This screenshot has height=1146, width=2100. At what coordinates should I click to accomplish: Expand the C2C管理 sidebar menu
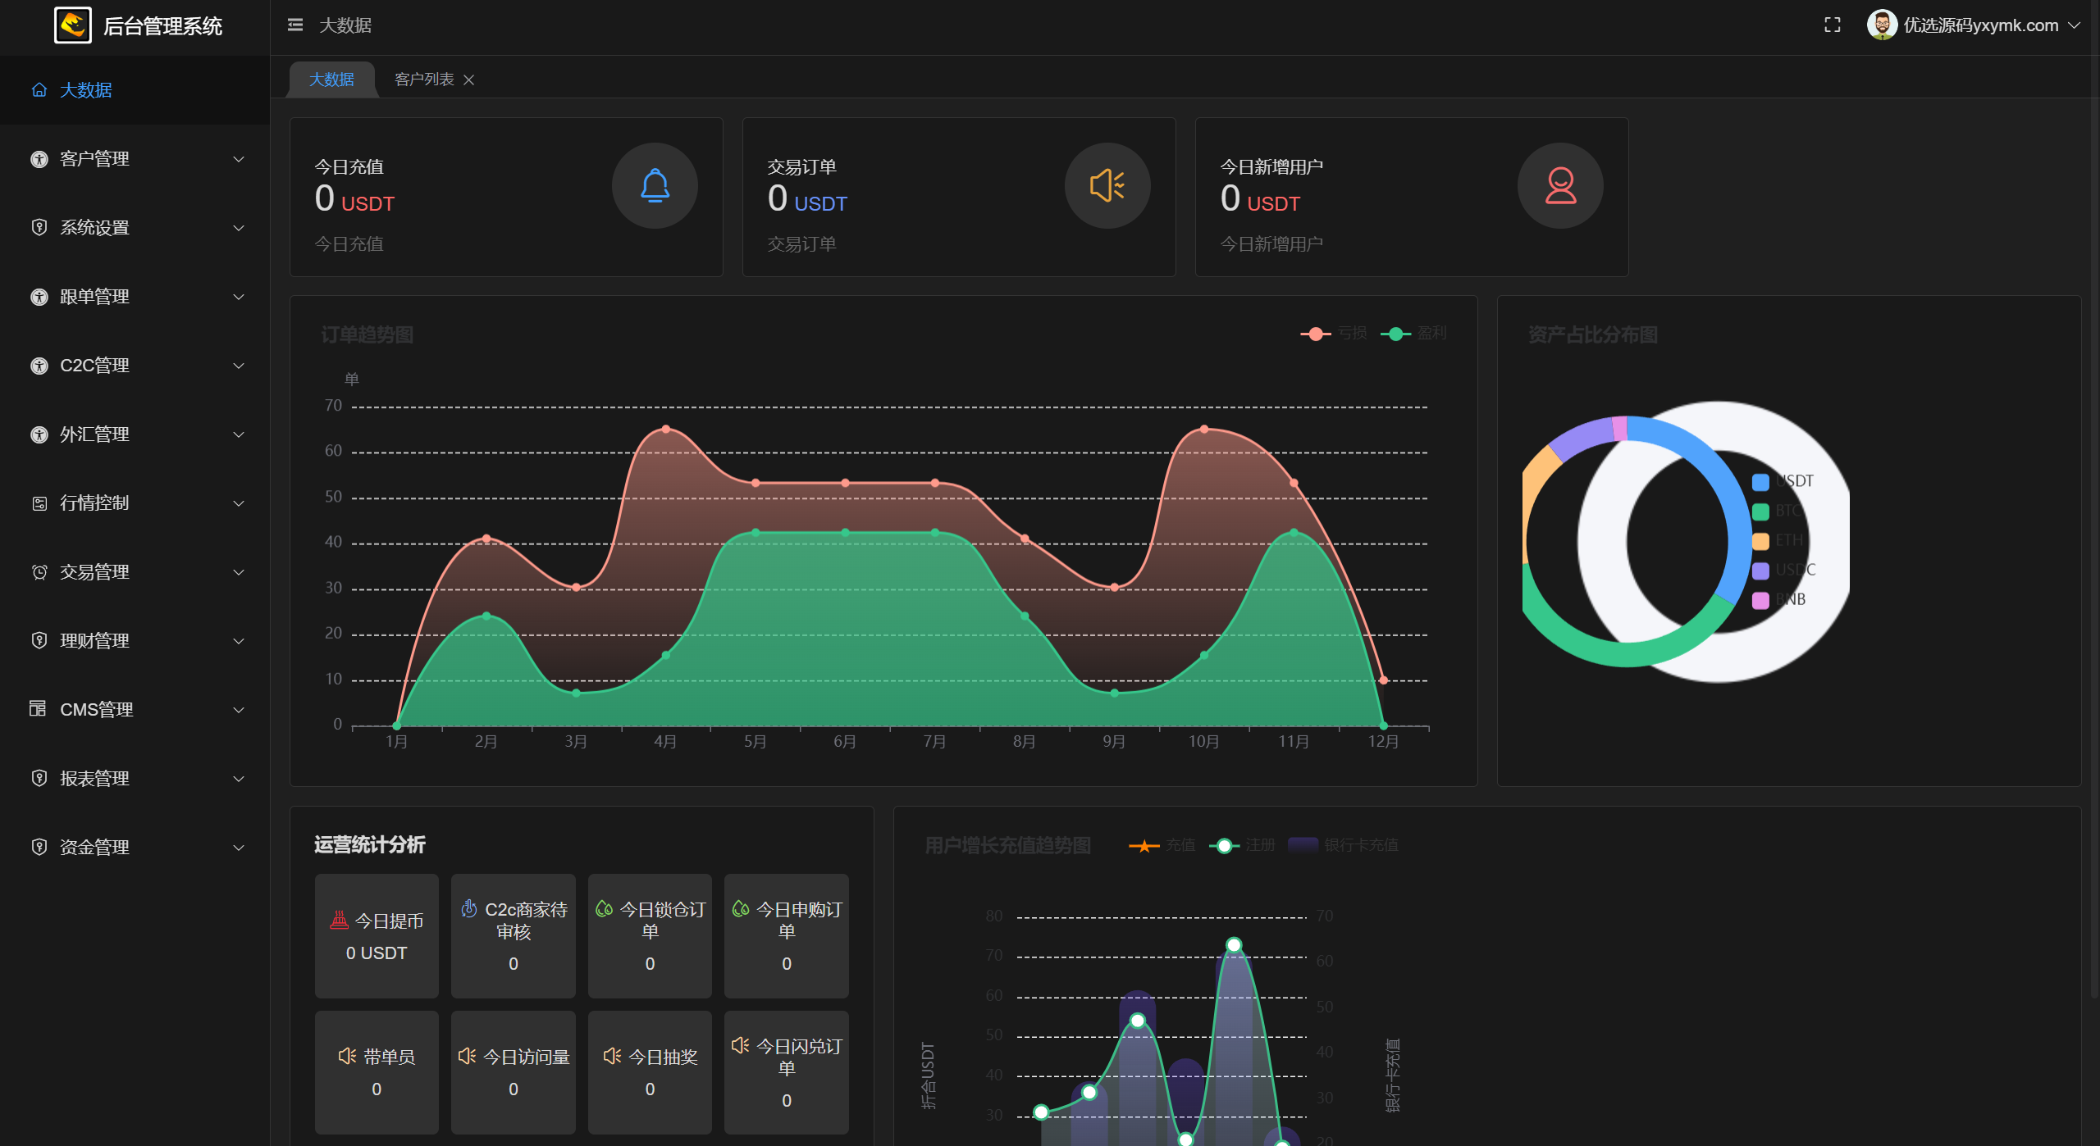[135, 366]
